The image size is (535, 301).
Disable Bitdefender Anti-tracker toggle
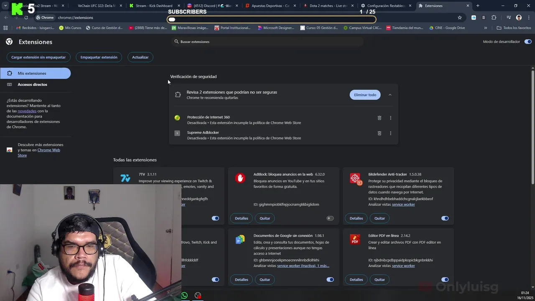pos(445,218)
